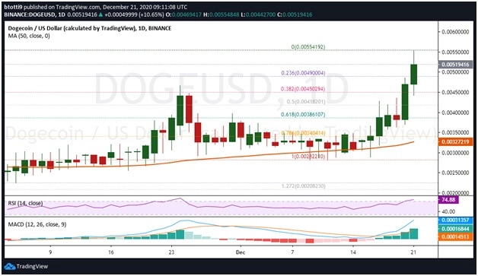Click the Dec month label on the time axis
The image size is (478, 276).
[x=241, y=252]
